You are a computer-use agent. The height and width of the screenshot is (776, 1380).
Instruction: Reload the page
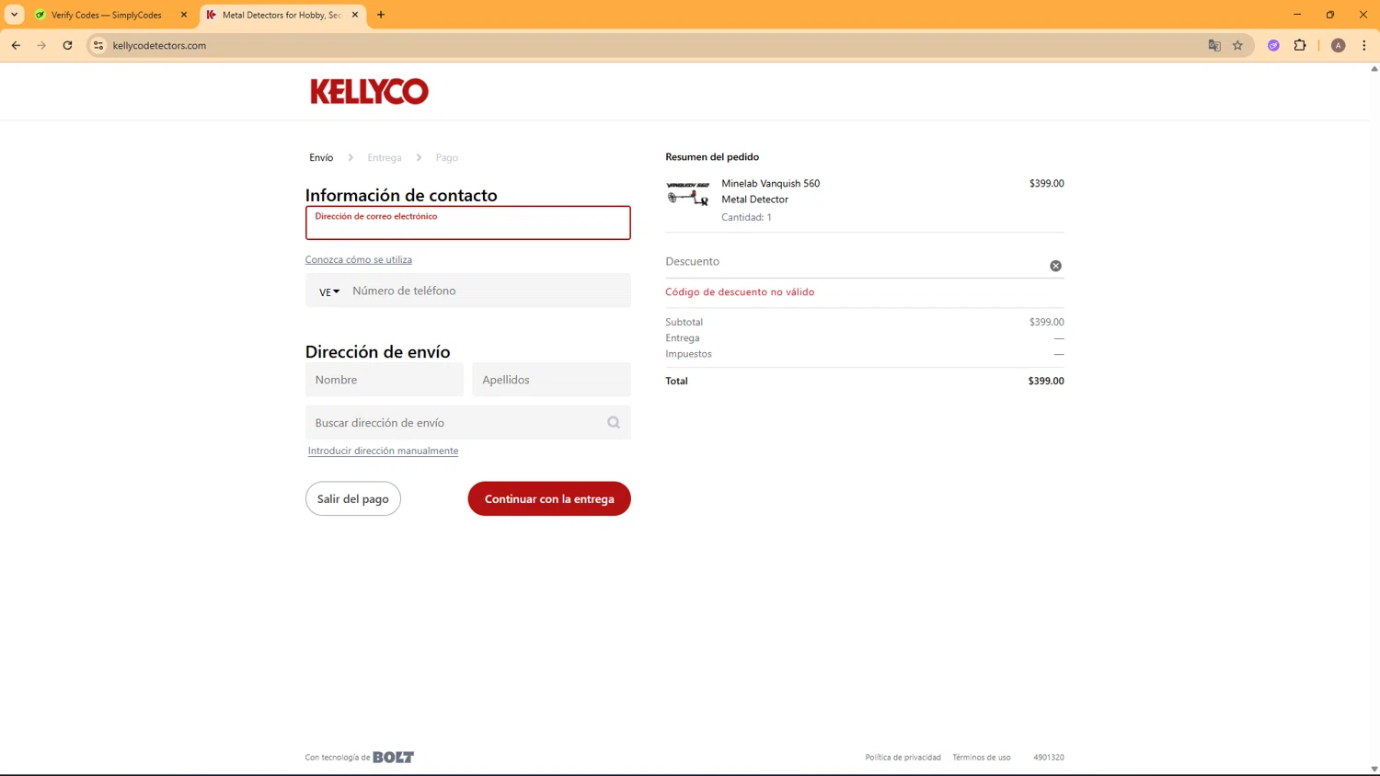tap(67, 45)
